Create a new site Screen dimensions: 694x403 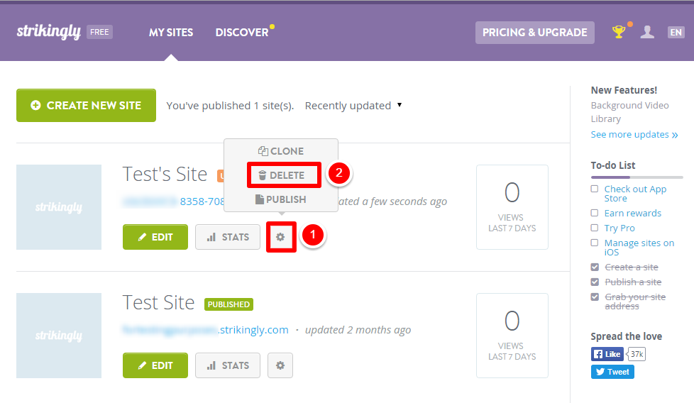pos(87,105)
